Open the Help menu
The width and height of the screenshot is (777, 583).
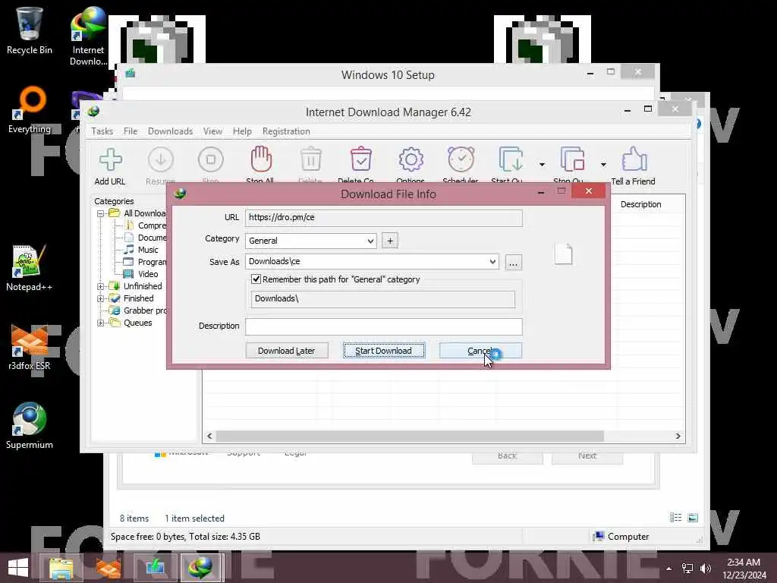pyautogui.click(x=242, y=131)
